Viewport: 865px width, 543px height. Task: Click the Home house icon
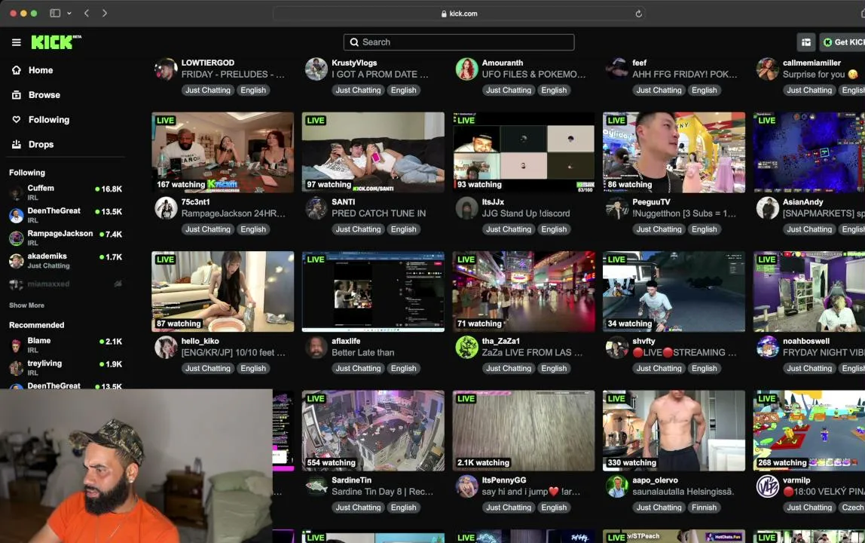pos(17,70)
